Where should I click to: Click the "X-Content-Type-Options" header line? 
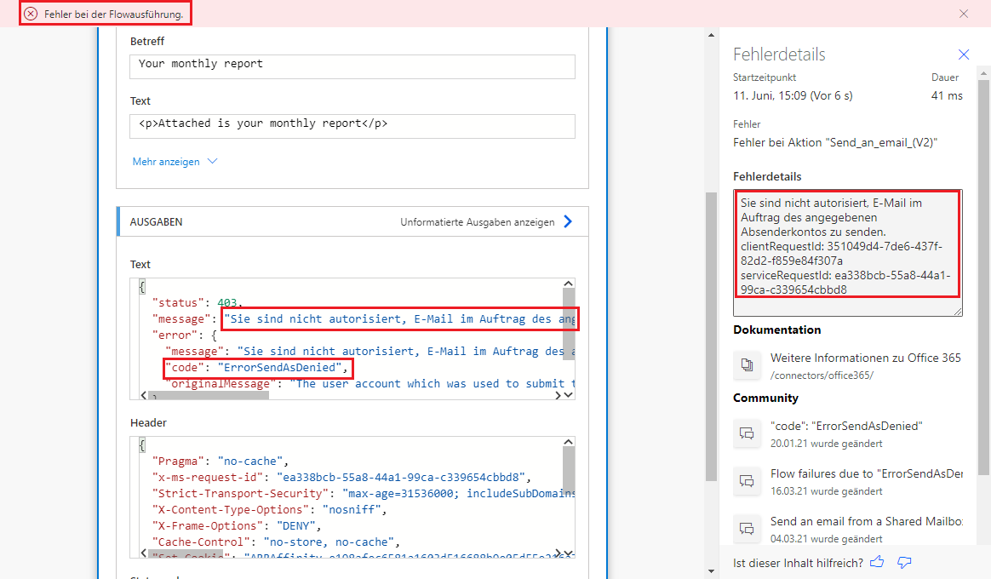click(x=268, y=509)
